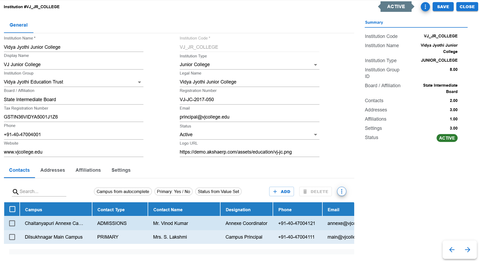Click the disabled Institution Code field
Image resolution: width=480 pixels, height=261 pixels.
point(249,47)
